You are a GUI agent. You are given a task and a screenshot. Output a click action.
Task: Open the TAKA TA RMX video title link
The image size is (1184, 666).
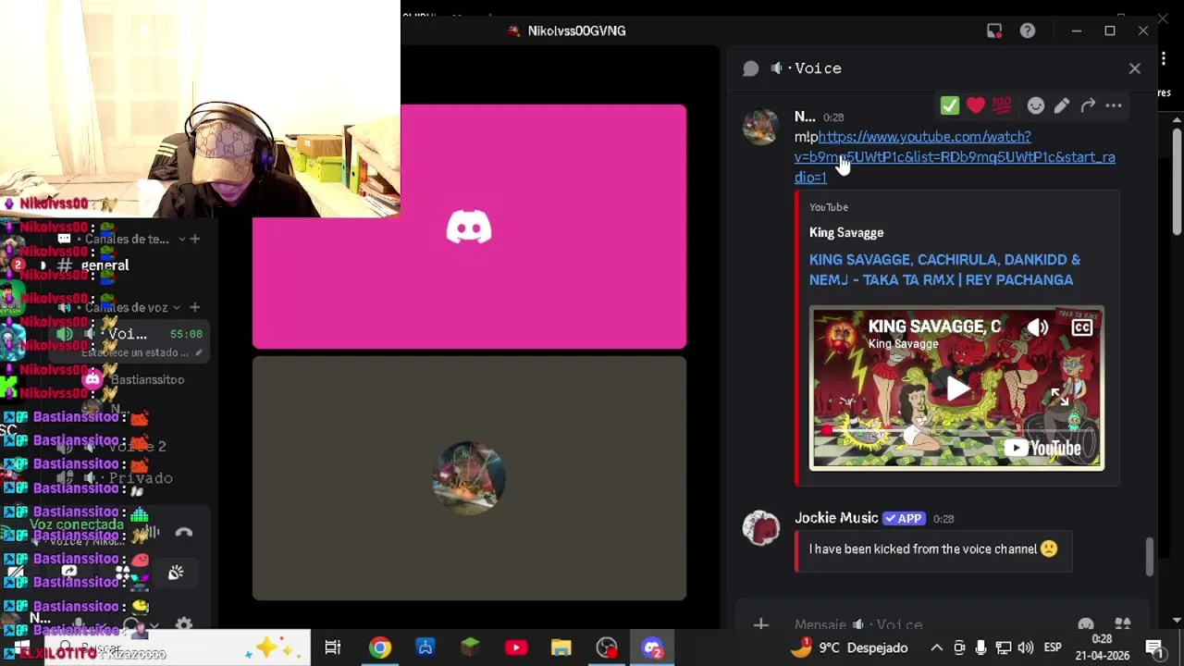coord(944,269)
